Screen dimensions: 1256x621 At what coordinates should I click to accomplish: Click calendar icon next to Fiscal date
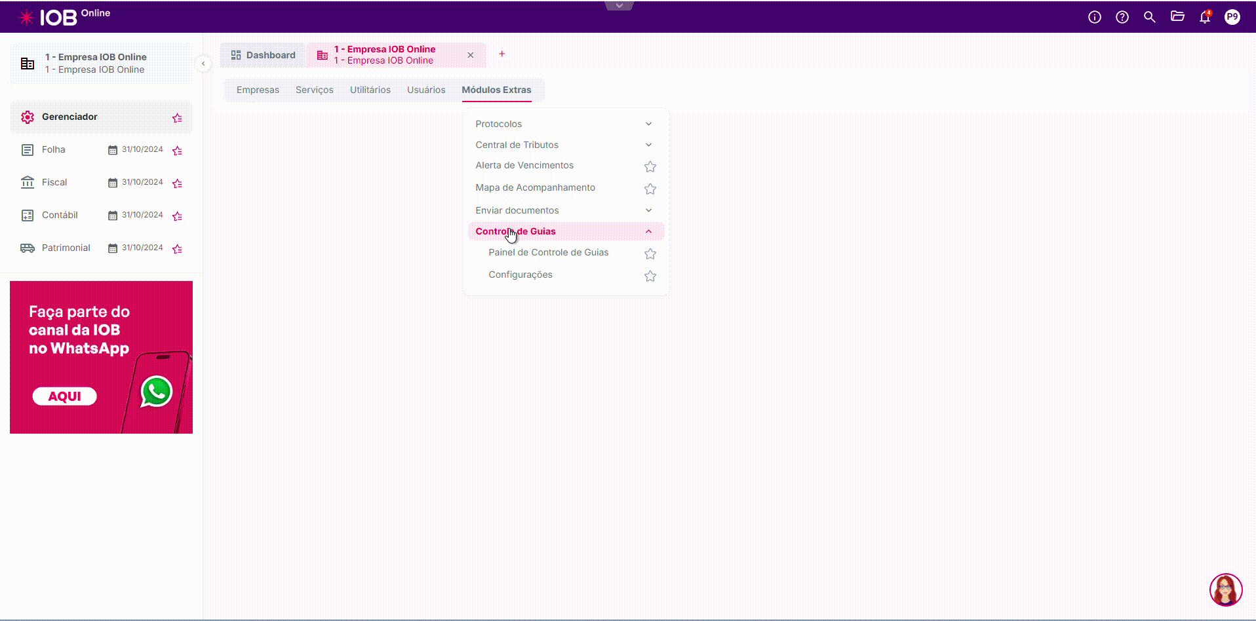coord(112,183)
